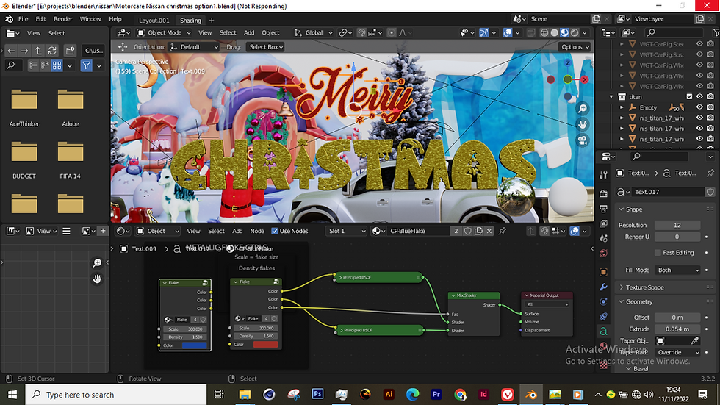Hide WGT-CarRig.Ste object eye icon
Screen dimensions: 720x405
[699, 44]
